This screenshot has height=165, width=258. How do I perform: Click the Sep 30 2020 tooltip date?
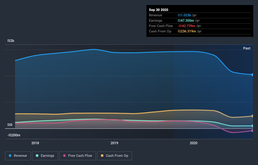159,10
